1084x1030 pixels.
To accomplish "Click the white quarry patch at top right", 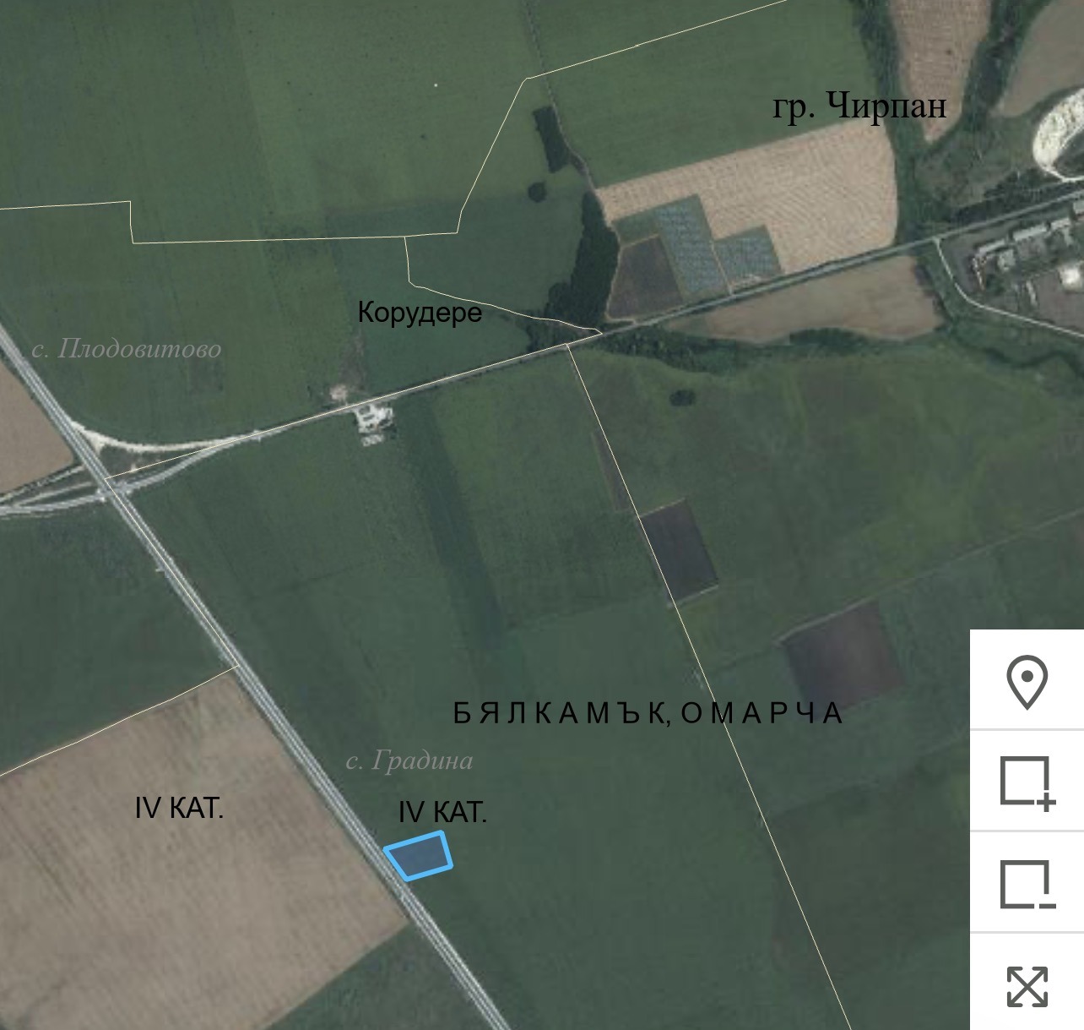I will point(1059,135).
